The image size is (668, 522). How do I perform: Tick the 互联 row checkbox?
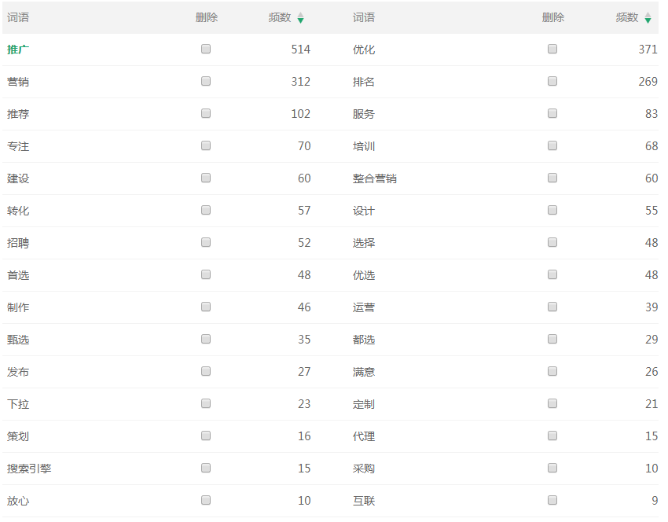click(x=552, y=500)
